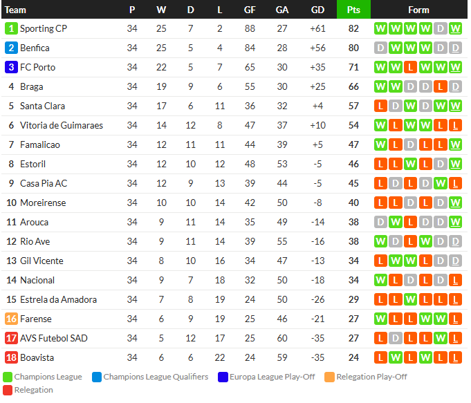Click Boavista's red rank 18 badge
471x403 pixels.
[11, 357]
